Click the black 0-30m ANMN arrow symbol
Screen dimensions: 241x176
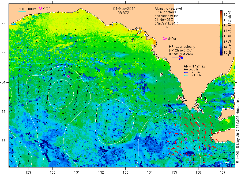coord(186,69)
